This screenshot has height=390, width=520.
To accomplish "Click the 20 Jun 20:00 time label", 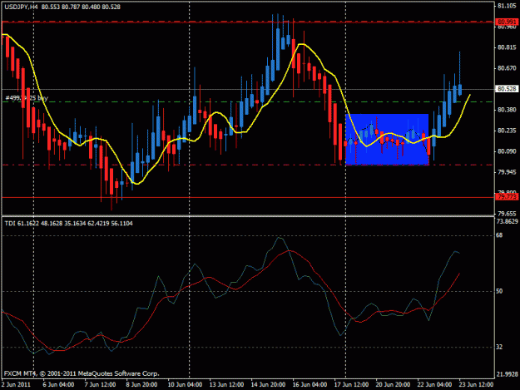I will [x=393, y=385].
